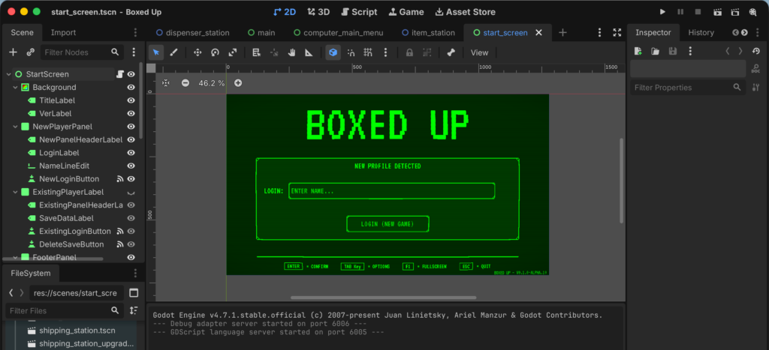Switch to the Script workspace
Viewport: 769px width, 350px height.
[360, 12]
